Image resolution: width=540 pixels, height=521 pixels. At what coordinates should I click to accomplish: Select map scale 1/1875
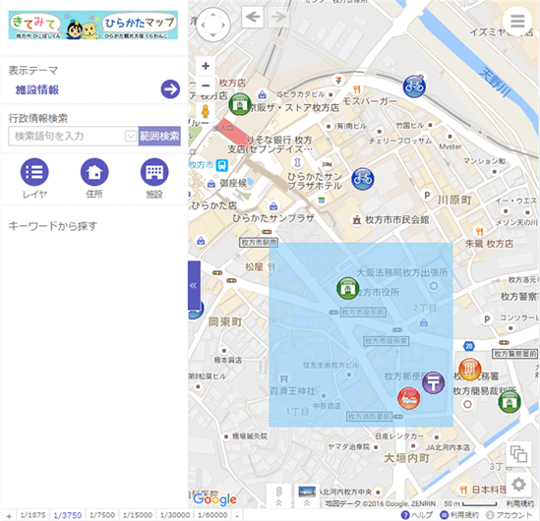(32, 515)
